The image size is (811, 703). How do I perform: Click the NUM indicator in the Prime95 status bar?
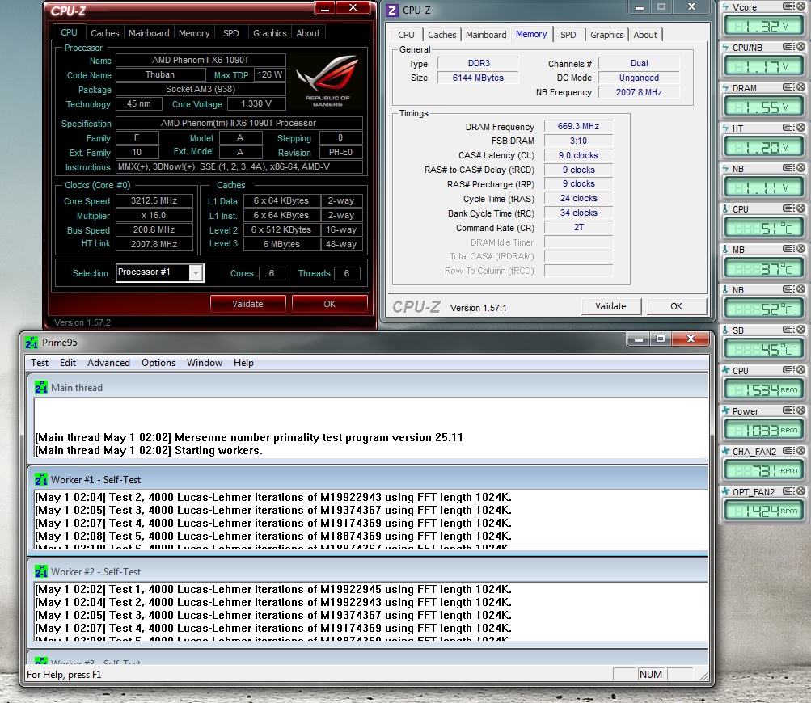(x=651, y=674)
